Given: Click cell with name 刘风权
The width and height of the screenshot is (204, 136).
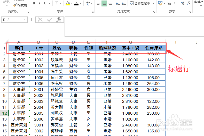Looking at the screenshot, I should pos(57,113).
